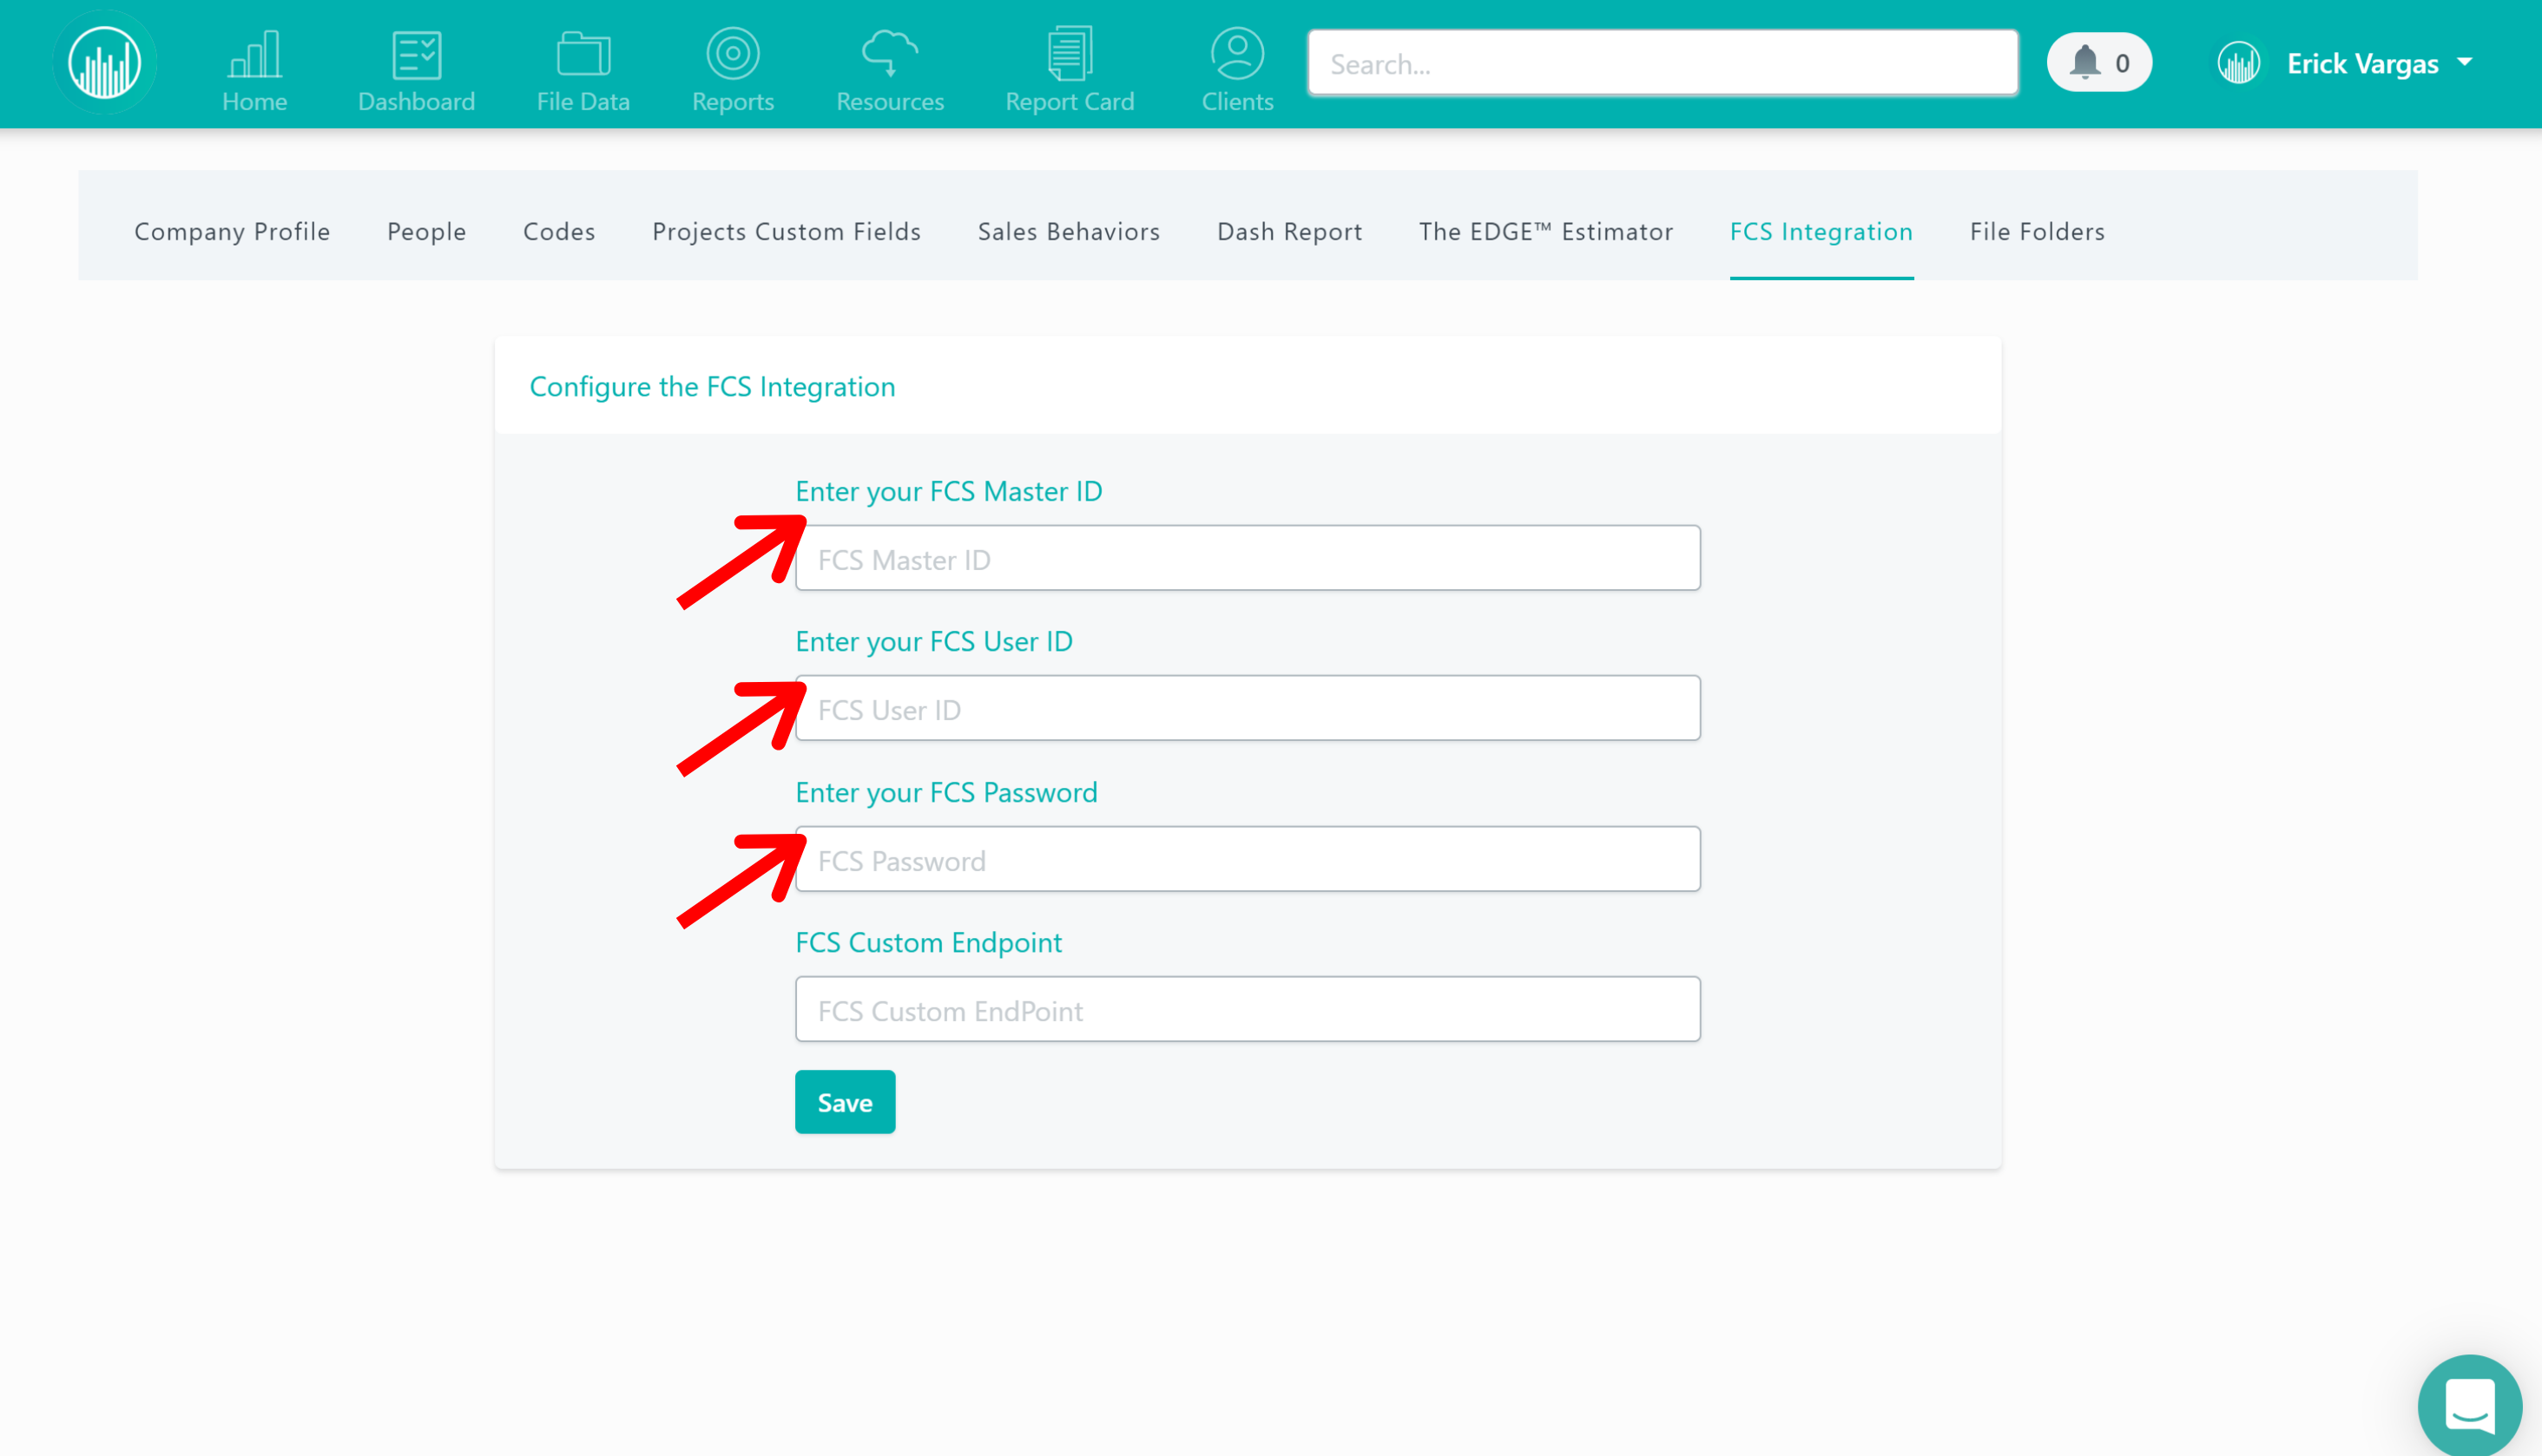Open the File Folders tab
The image size is (2542, 1456).
click(2037, 231)
